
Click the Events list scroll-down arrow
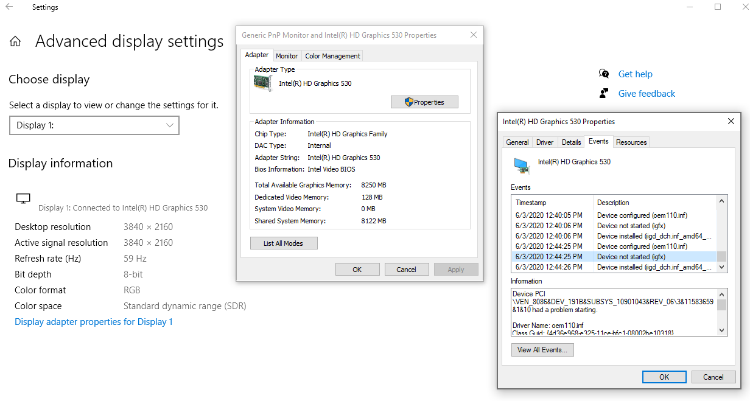point(722,267)
